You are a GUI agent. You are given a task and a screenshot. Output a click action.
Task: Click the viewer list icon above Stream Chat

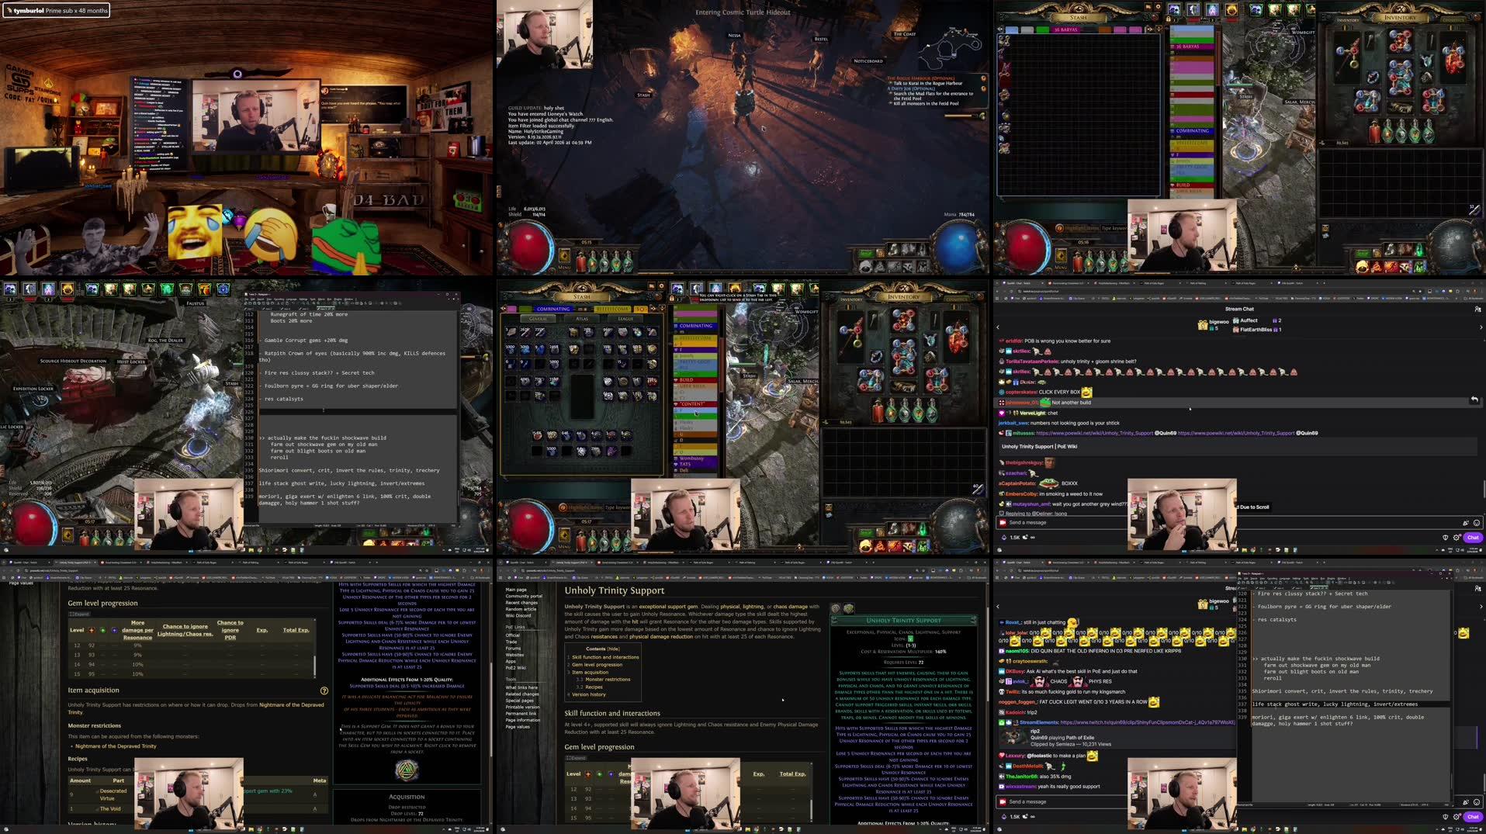click(1477, 308)
